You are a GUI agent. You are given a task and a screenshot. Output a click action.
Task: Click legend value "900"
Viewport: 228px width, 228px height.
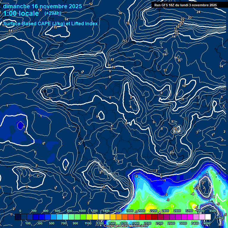[x=75, y=223]
